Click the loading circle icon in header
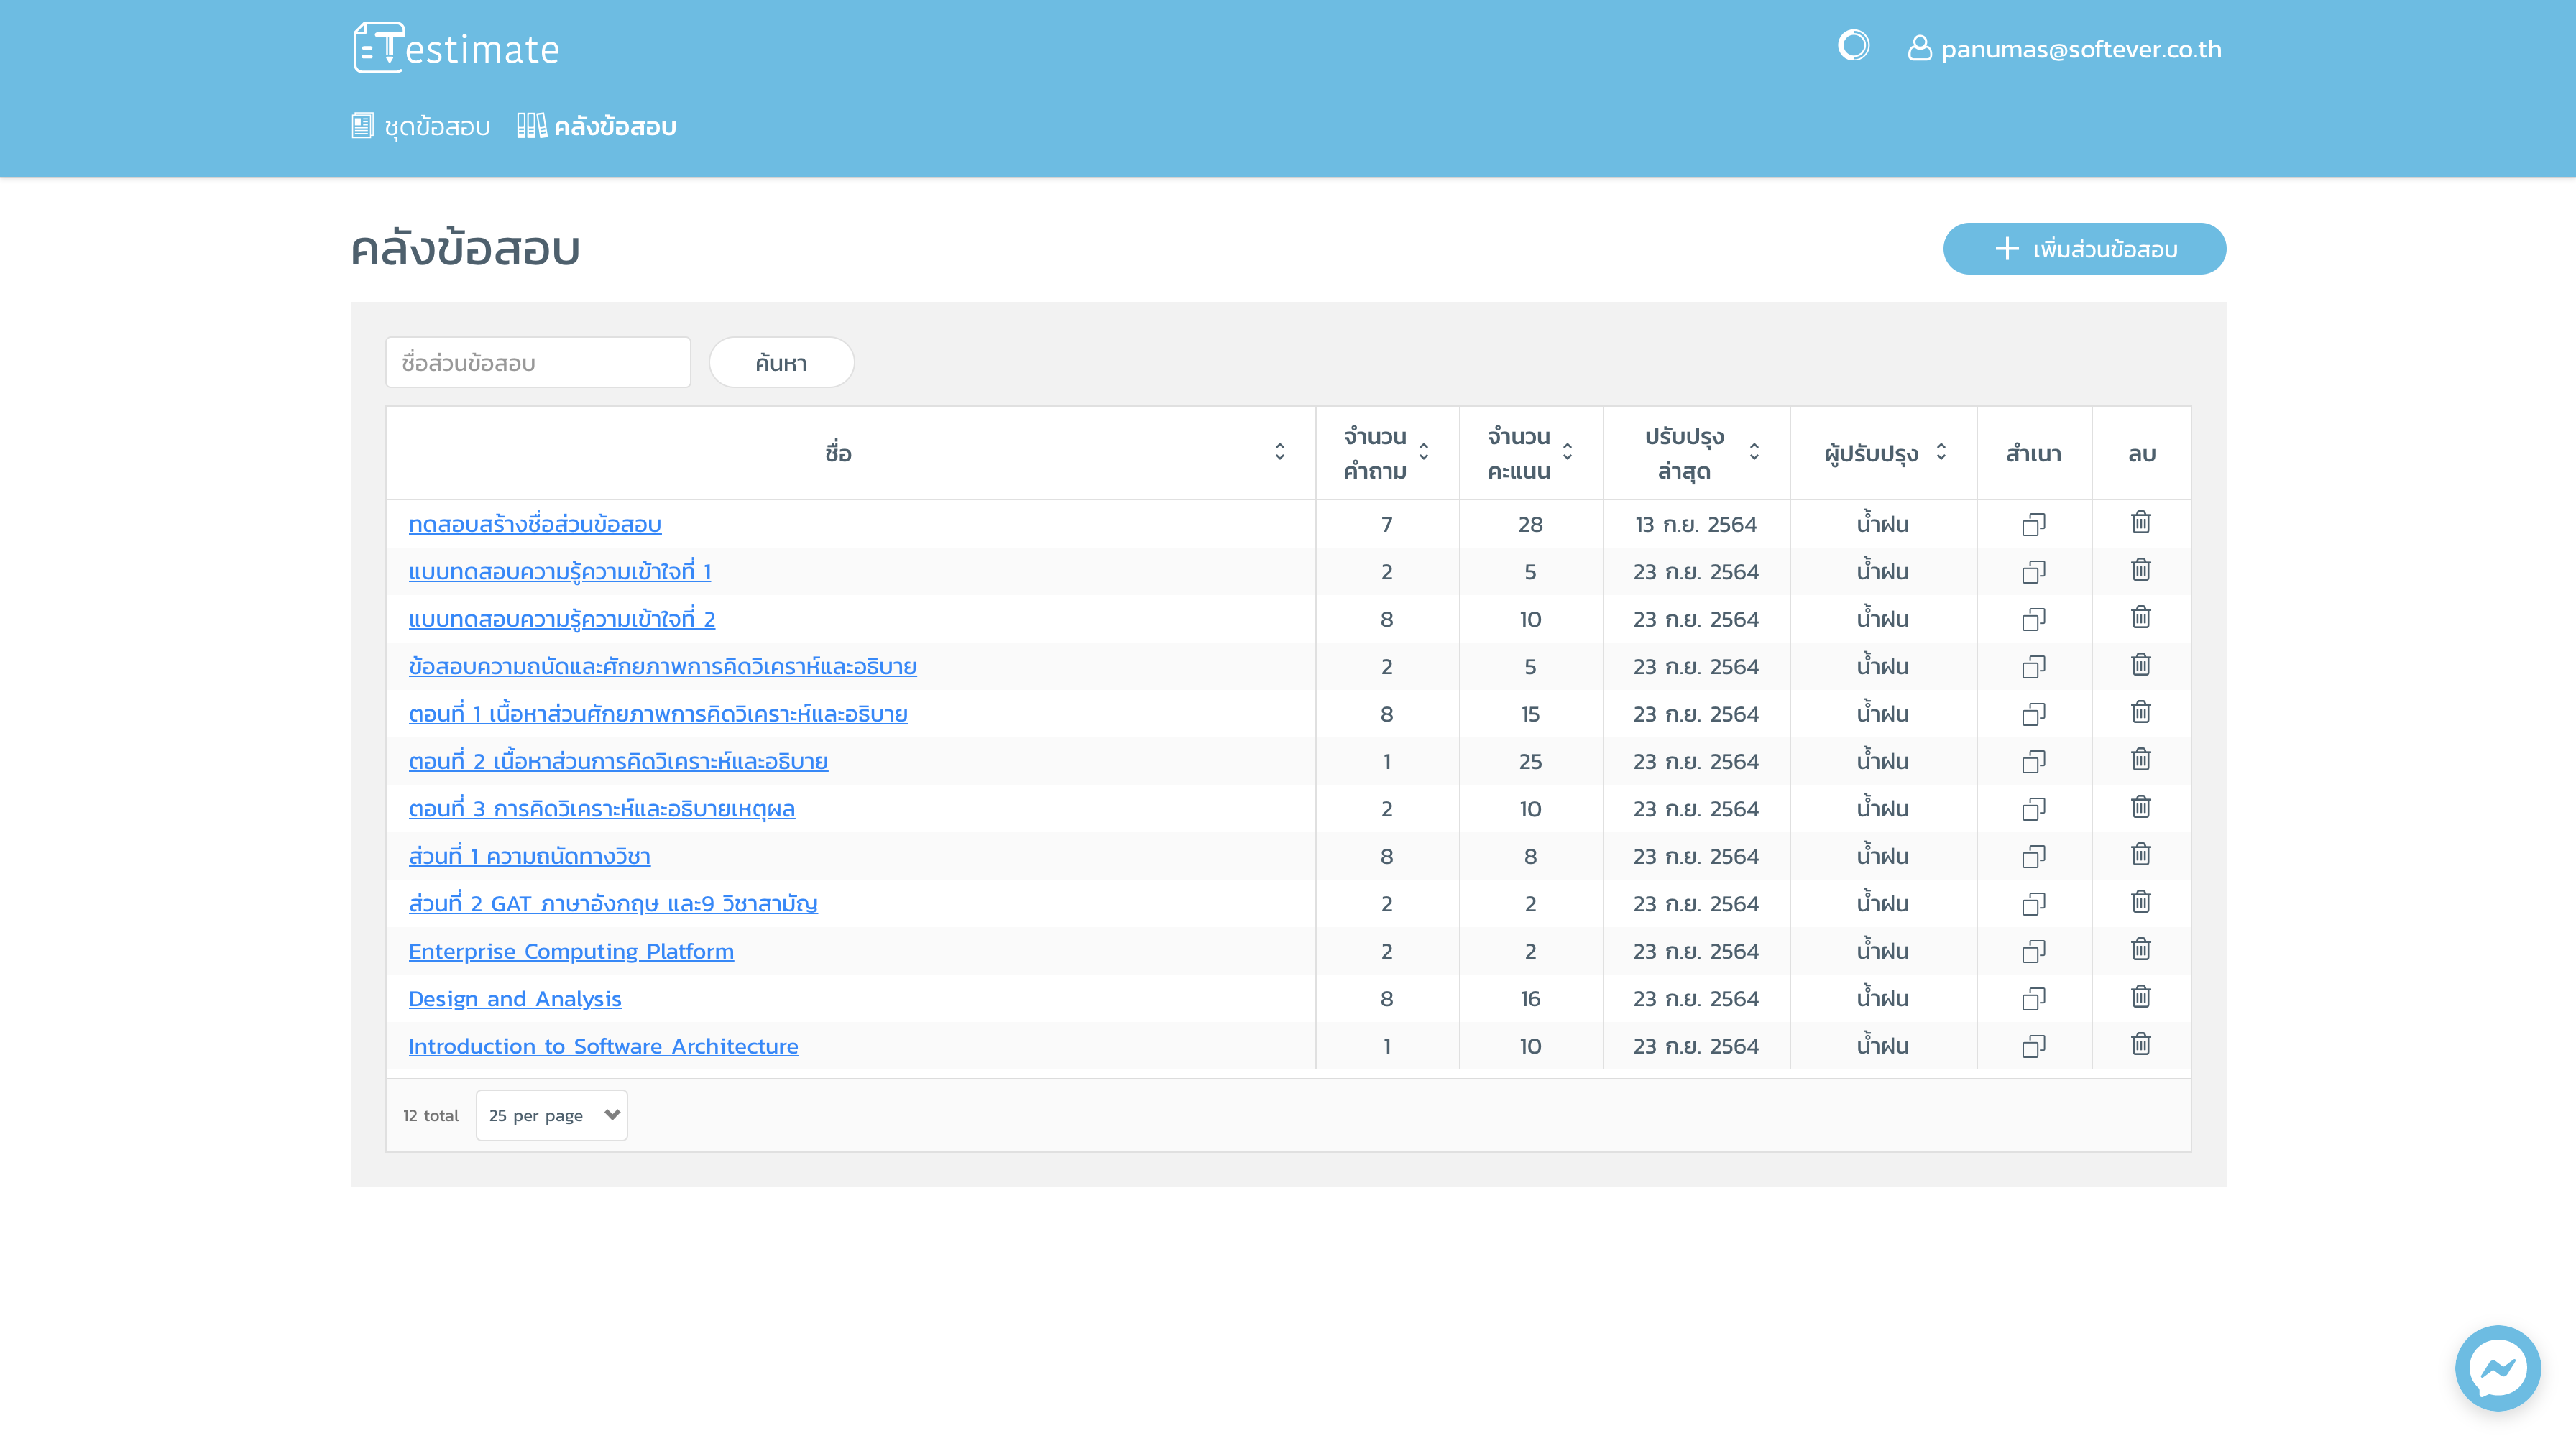Viewport: 2576px width, 1446px height. pyautogui.click(x=1853, y=46)
